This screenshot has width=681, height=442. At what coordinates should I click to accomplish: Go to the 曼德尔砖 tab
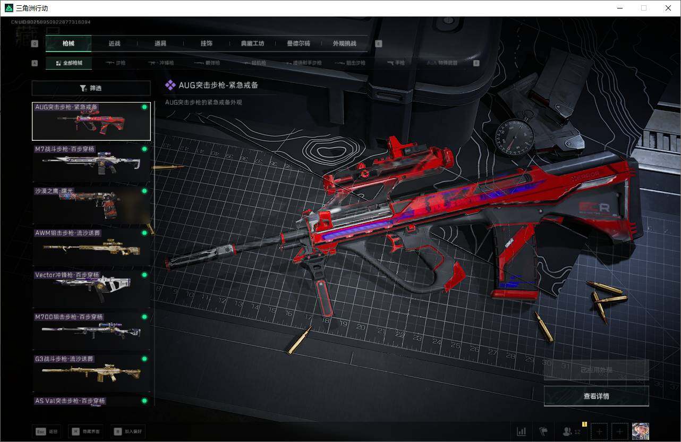pos(299,44)
